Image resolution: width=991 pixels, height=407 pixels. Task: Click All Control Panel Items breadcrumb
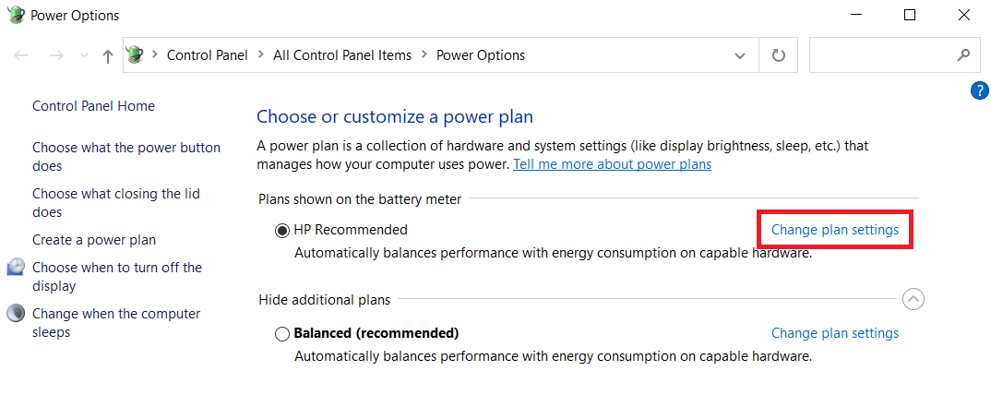(342, 55)
